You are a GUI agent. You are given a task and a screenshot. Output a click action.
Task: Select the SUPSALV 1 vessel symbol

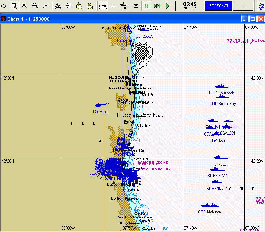(x=217, y=169)
